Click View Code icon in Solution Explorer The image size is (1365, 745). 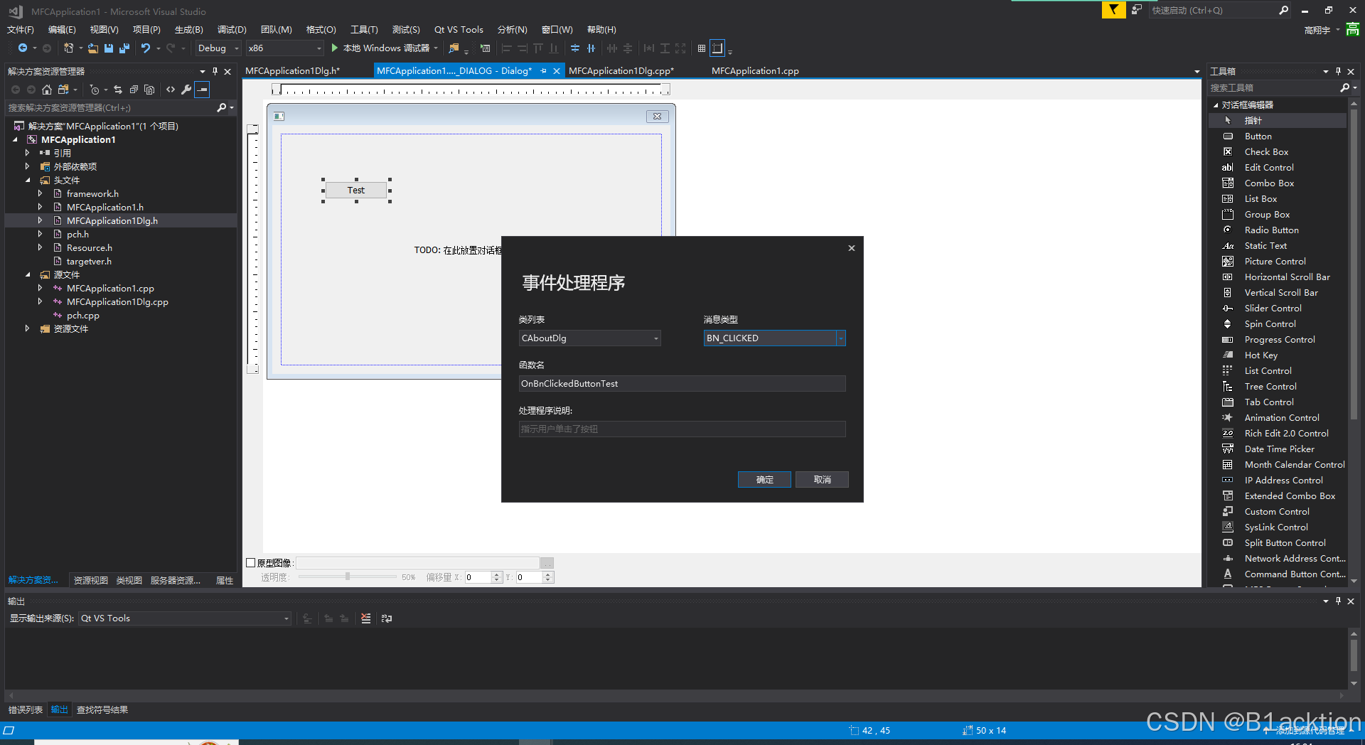tap(171, 90)
